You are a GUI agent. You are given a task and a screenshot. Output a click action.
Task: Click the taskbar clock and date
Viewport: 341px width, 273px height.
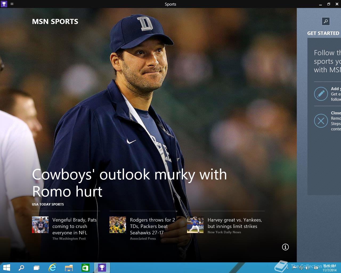click(330, 268)
